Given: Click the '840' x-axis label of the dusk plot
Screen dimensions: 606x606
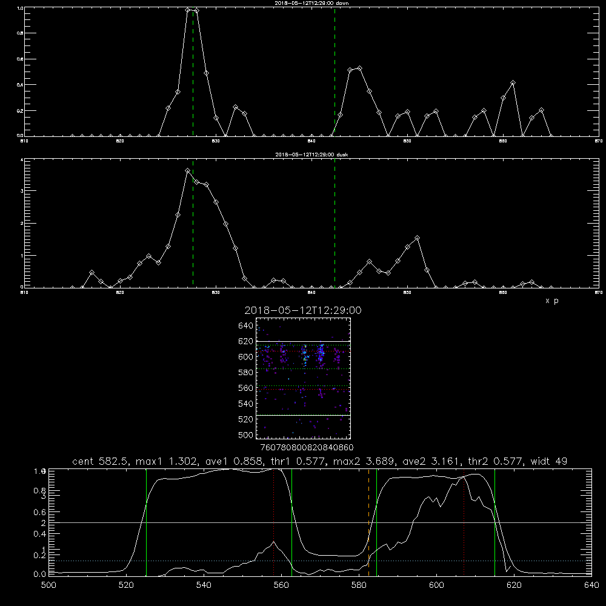Looking at the screenshot, I should pos(311,293).
